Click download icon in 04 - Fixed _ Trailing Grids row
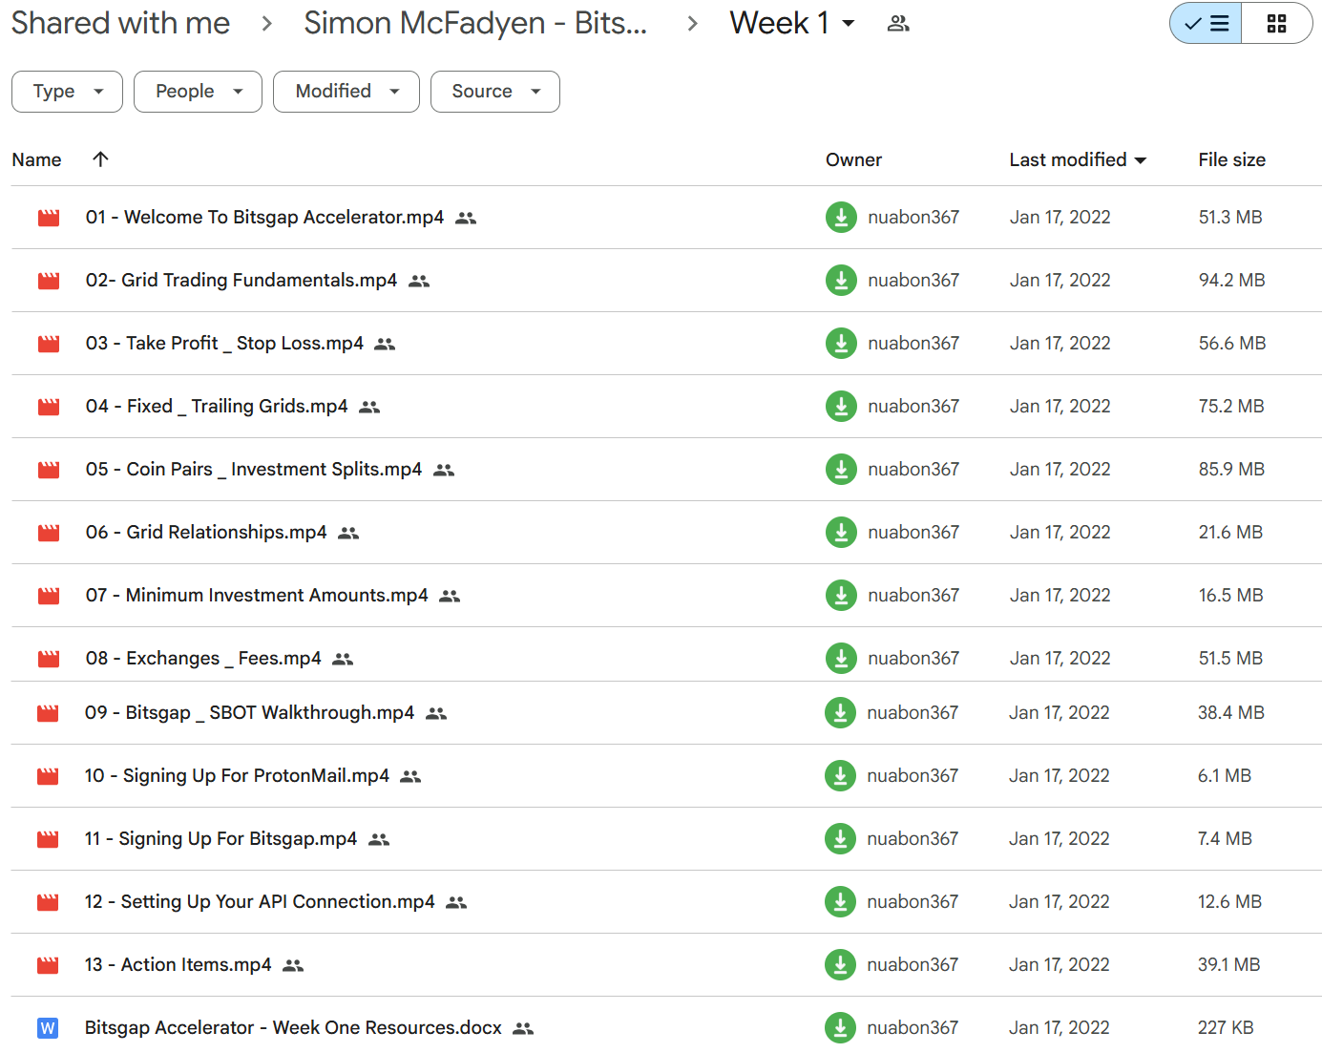Viewport: 1322px width, 1053px height. pos(841,407)
